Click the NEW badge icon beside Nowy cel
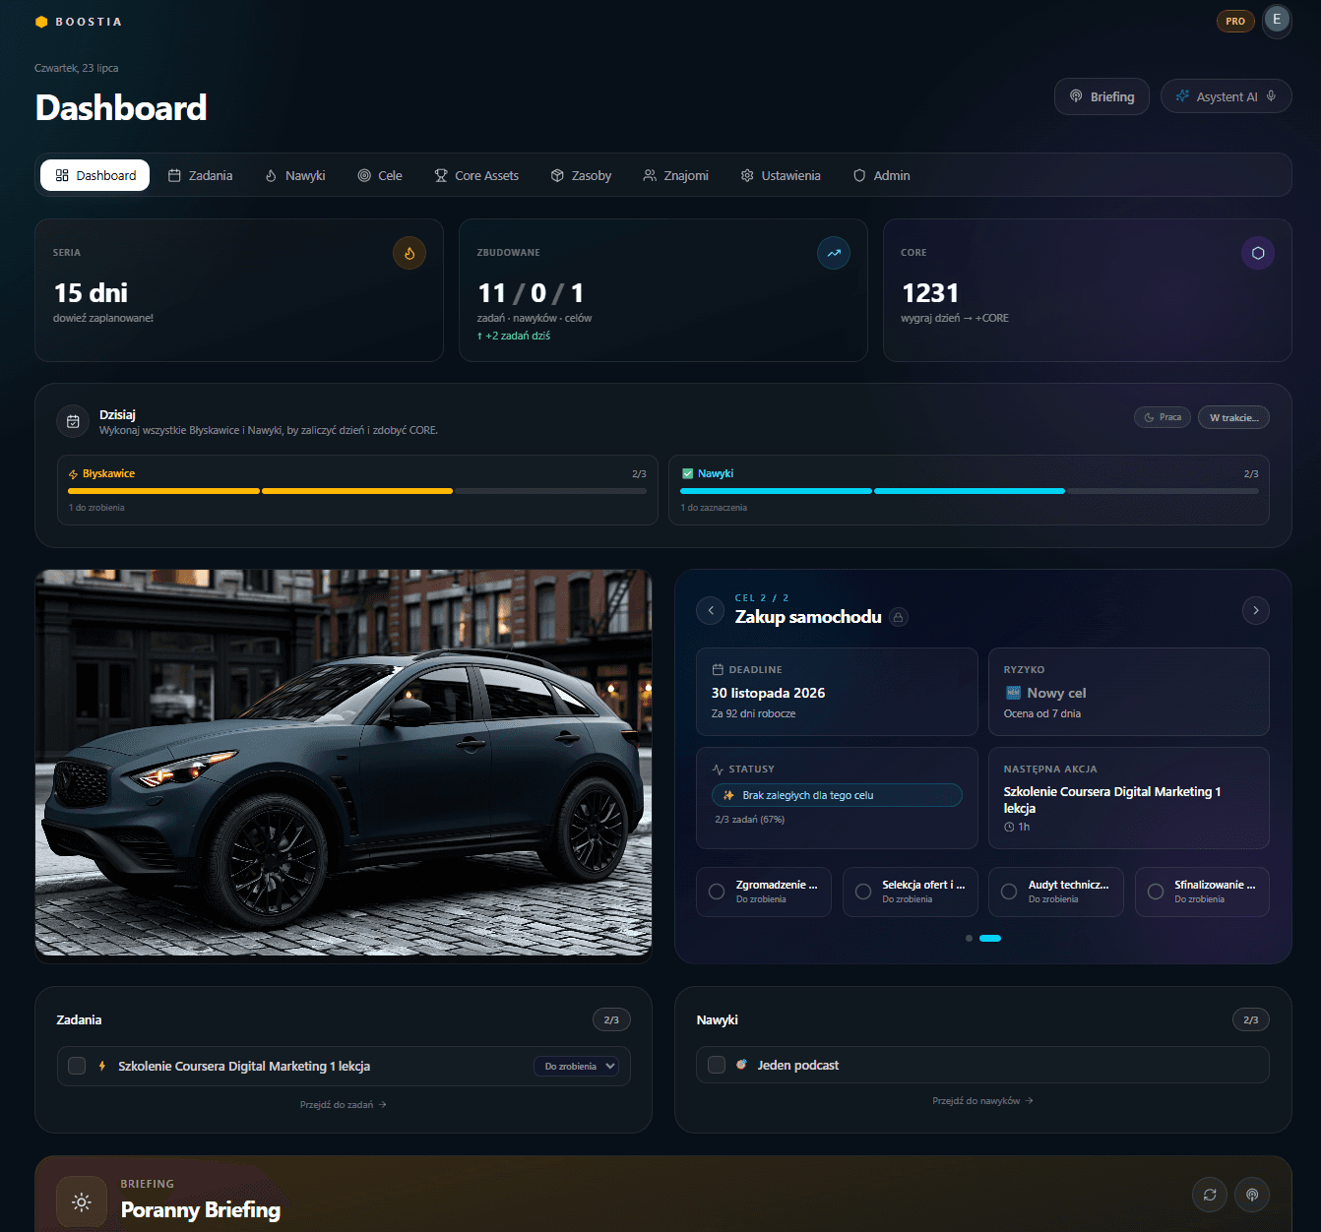 tap(1013, 693)
